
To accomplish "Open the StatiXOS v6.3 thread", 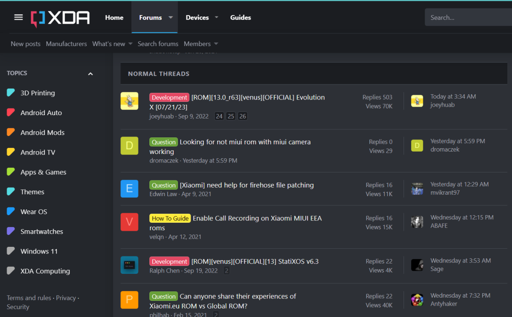I will pos(255,262).
